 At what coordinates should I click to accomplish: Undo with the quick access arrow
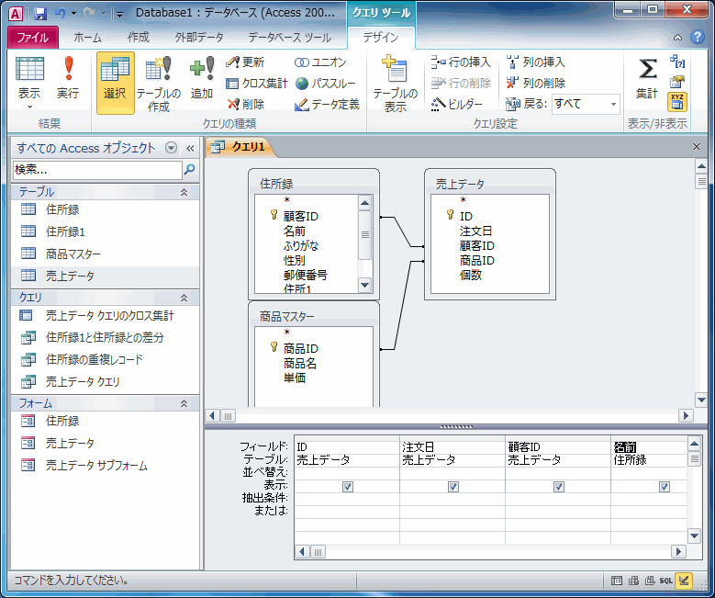tap(61, 13)
